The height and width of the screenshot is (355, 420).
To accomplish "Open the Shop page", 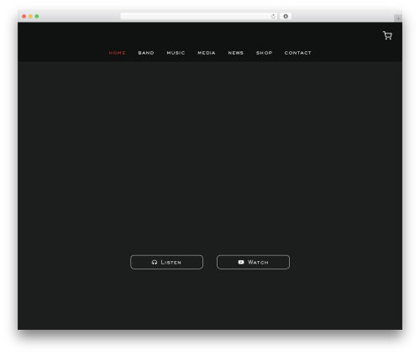I will coord(265,53).
